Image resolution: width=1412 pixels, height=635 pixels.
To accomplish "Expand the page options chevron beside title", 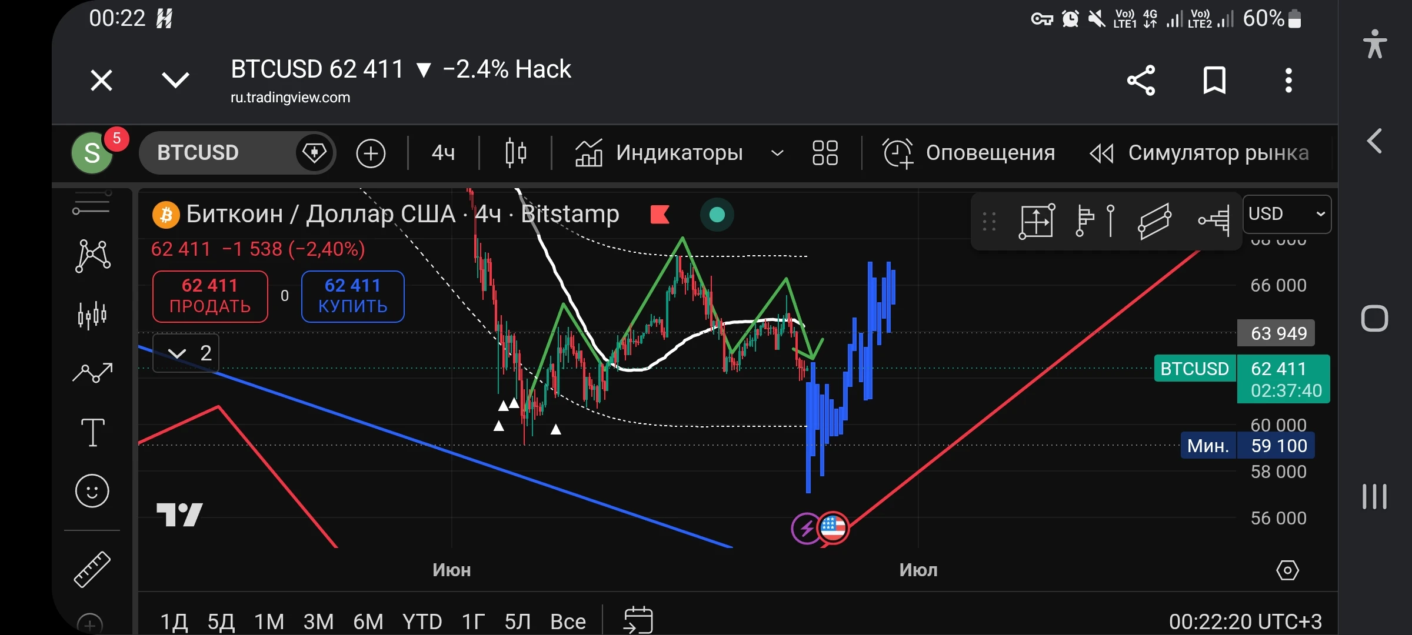I will click(x=175, y=80).
